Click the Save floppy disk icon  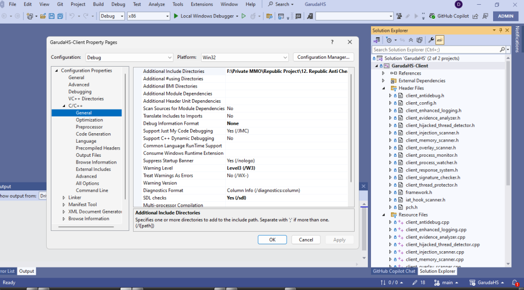(51, 16)
